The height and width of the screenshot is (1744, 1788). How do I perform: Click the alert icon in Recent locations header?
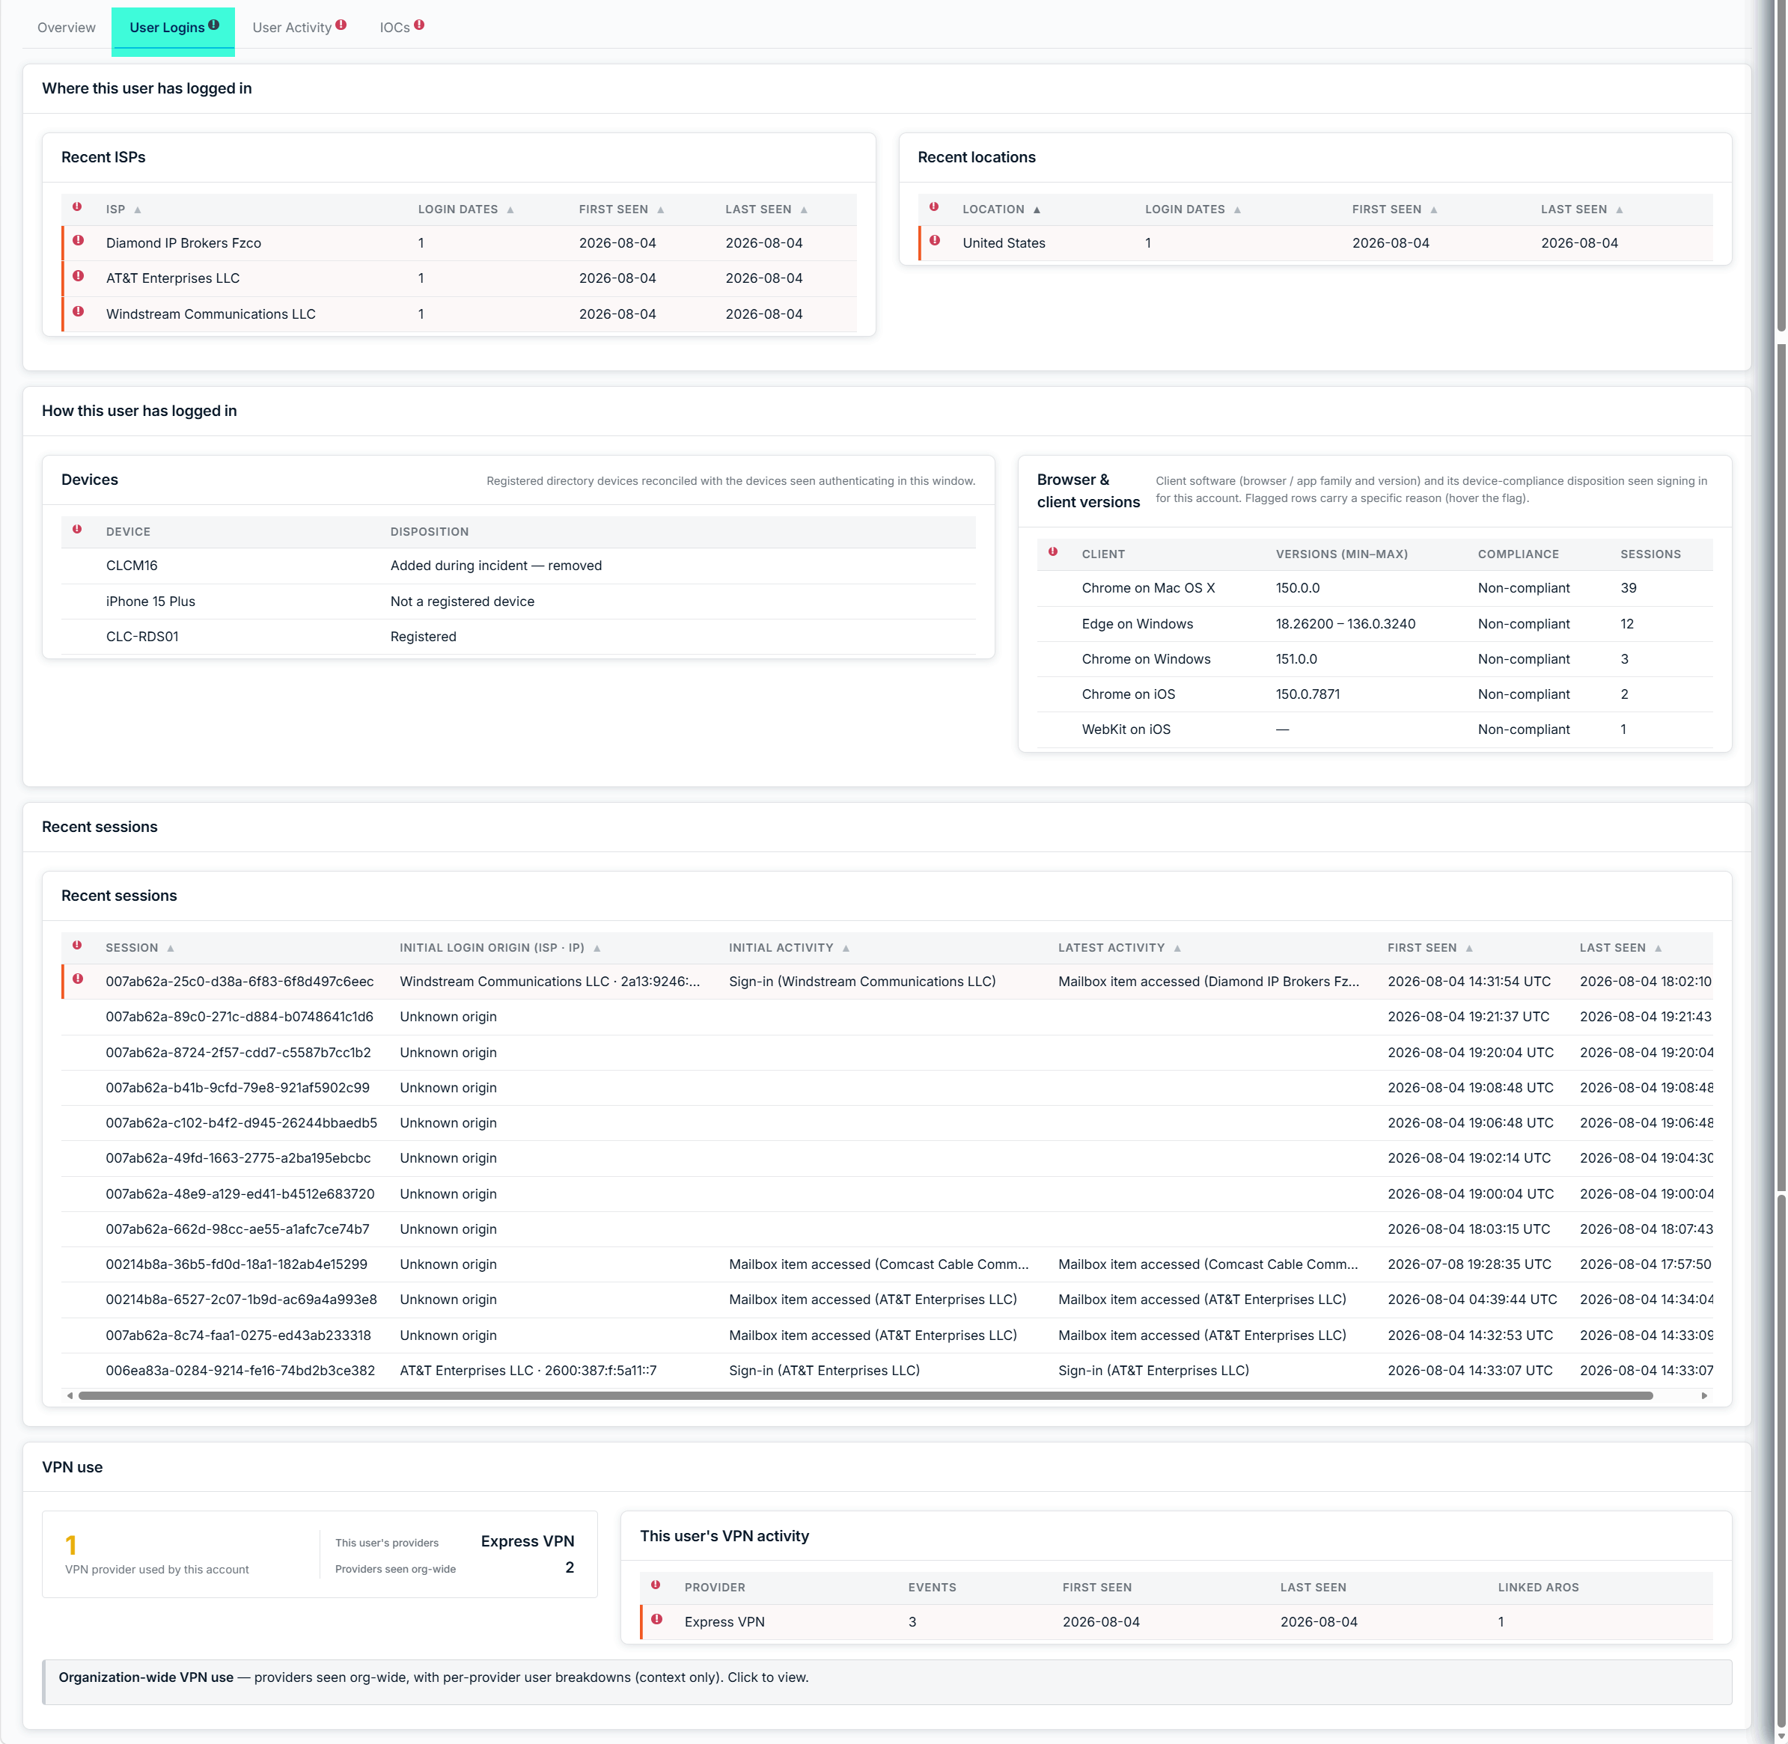pos(934,207)
